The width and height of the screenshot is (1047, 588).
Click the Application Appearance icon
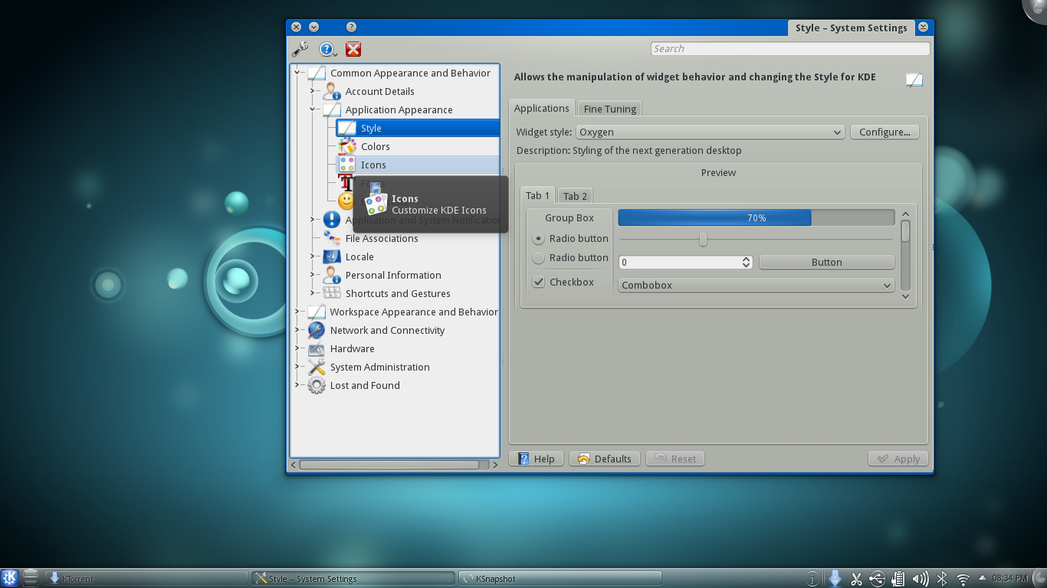point(332,109)
